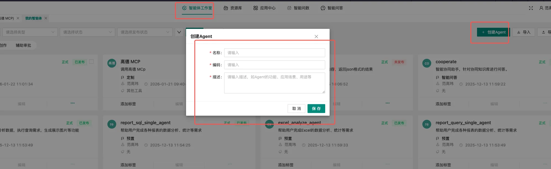Click the chevron expand filter button

[x=179, y=32]
